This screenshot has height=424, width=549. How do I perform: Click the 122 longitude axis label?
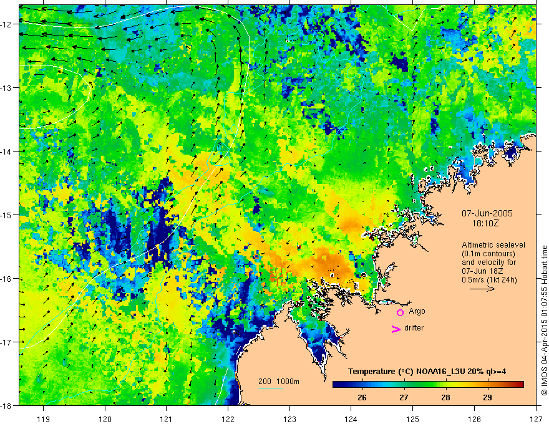pos(228,419)
